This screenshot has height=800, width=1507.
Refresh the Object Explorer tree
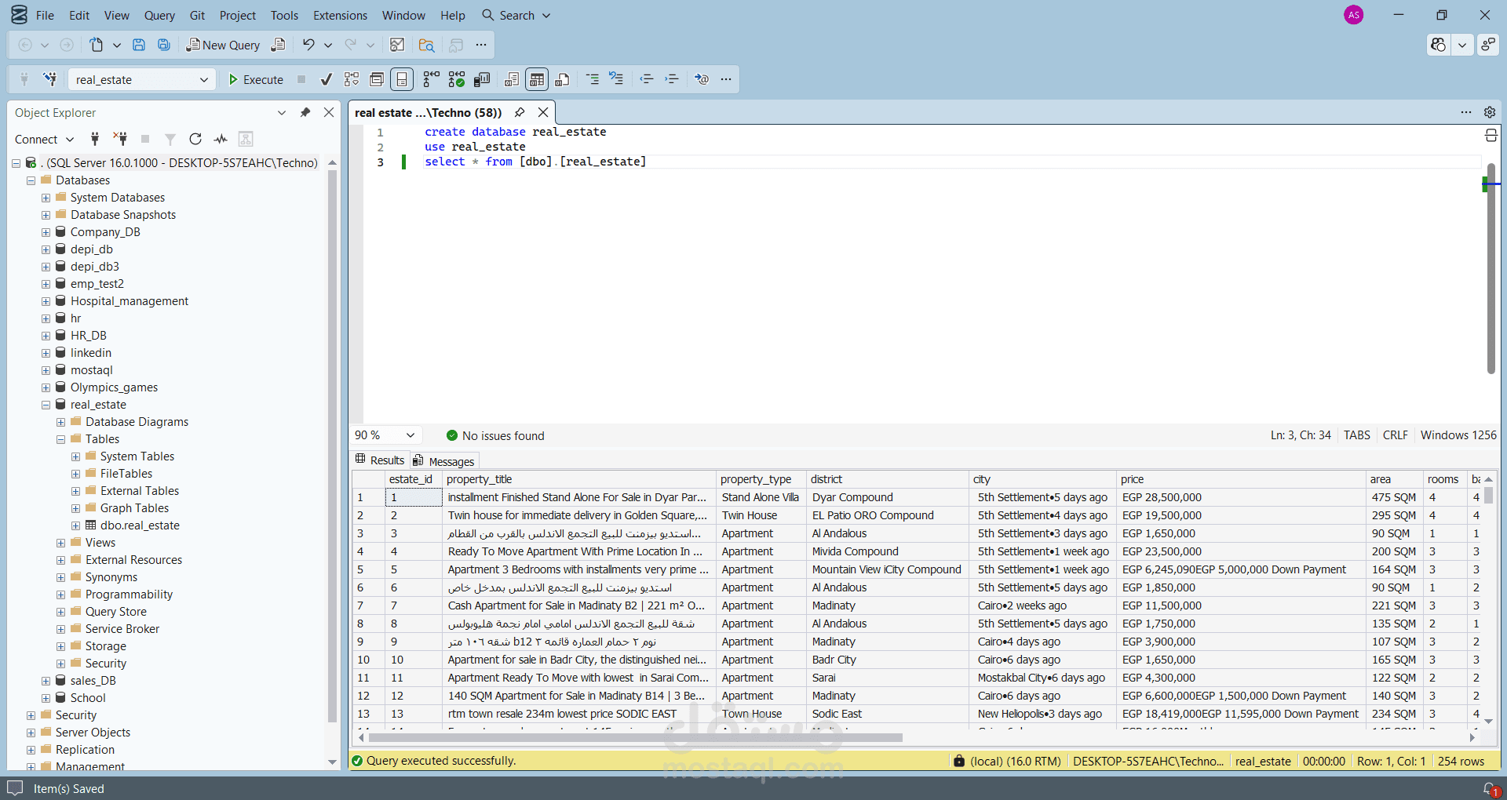pyautogui.click(x=195, y=139)
